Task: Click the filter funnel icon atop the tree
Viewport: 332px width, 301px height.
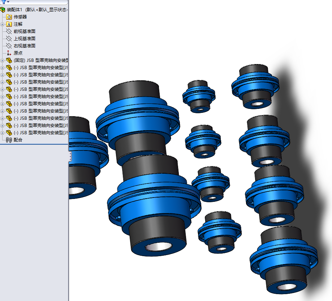Action: tap(4, 2)
